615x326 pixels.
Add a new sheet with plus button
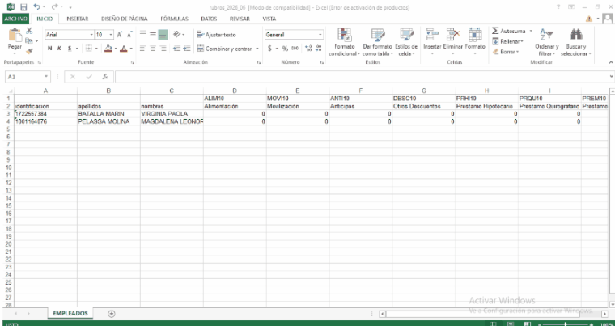click(x=112, y=313)
